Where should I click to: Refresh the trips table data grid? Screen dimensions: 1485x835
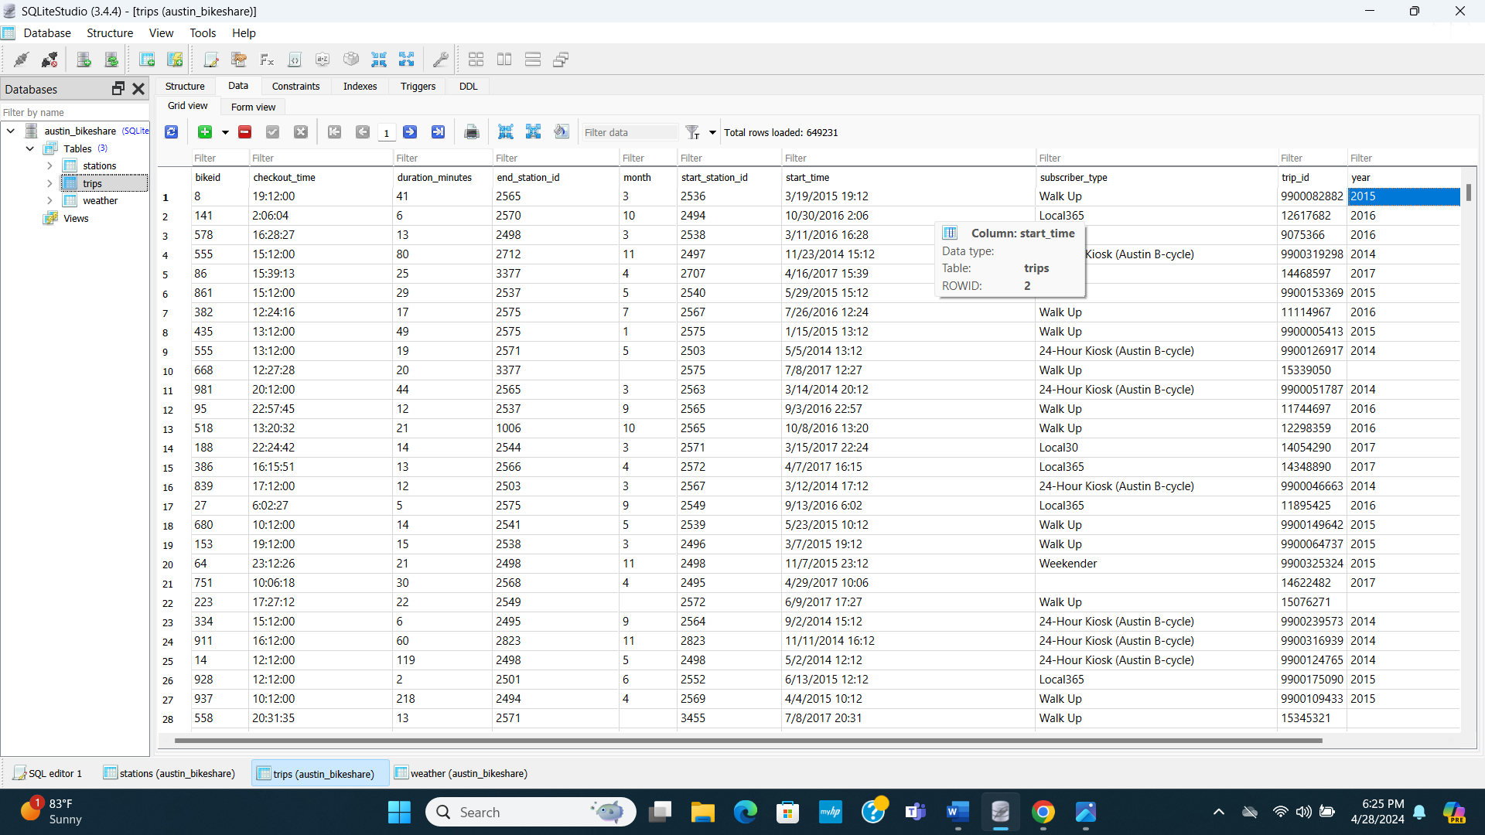(x=171, y=131)
